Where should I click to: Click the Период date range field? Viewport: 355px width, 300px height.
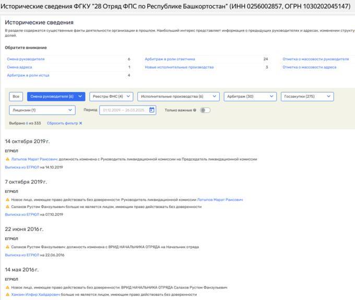coord(128,110)
